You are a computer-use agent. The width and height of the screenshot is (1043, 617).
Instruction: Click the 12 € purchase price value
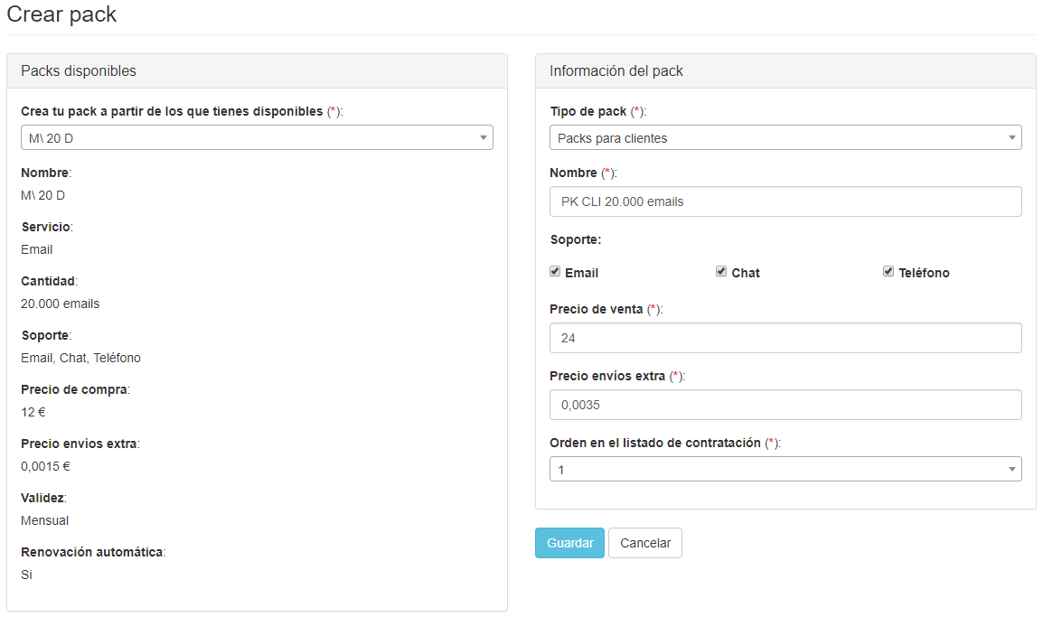tap(33, 412)
